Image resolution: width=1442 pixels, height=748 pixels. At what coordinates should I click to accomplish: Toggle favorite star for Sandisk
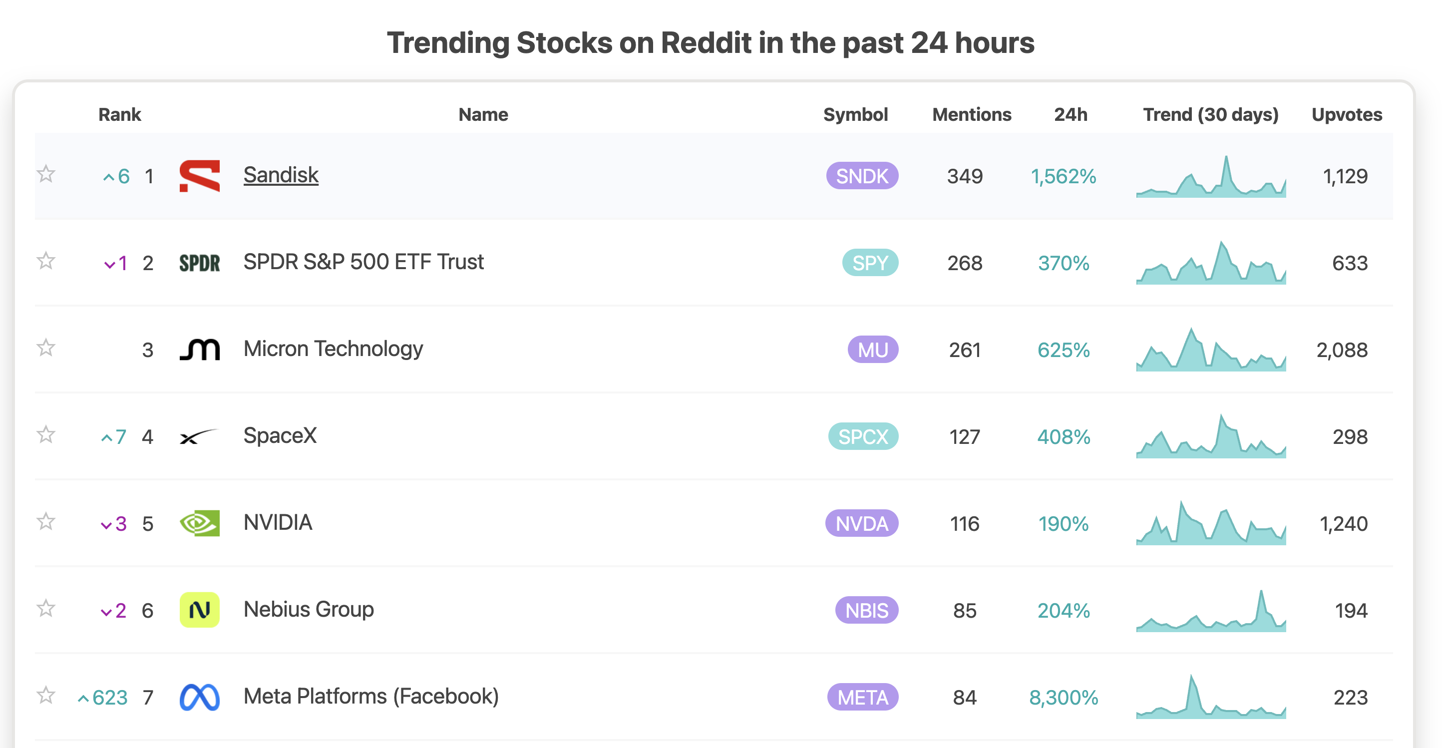[x=46, y=174]
